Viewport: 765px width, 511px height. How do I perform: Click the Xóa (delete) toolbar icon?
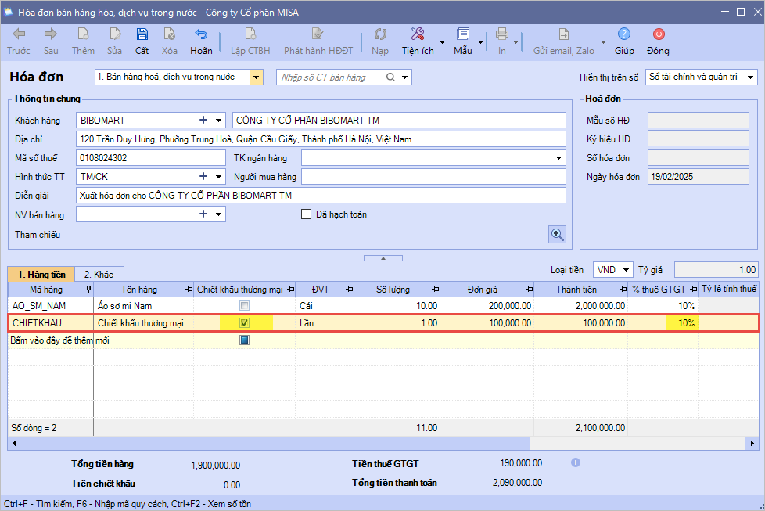[x=169, y=34]
